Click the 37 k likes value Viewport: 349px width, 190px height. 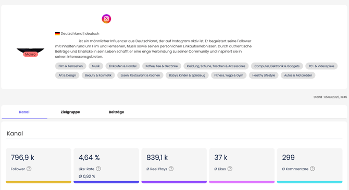click(221, 158)
